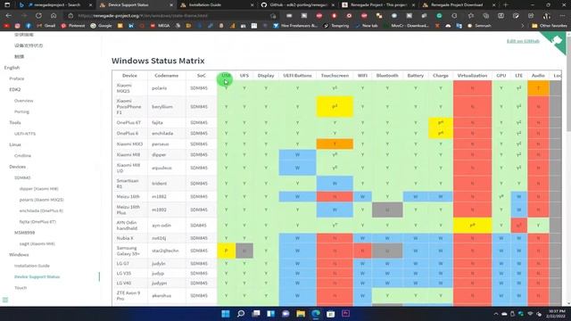Click the AYN Odin handheld device cell

pos(129,226)
